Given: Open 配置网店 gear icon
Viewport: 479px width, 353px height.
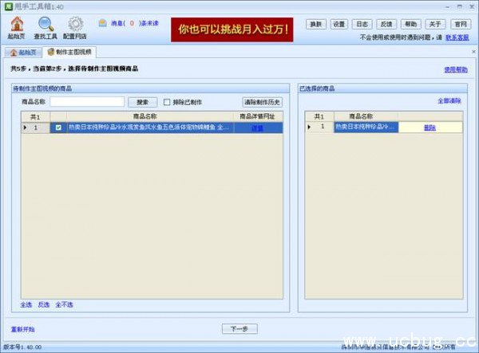Looking at the screenshot, I should (x=75, y=25).
